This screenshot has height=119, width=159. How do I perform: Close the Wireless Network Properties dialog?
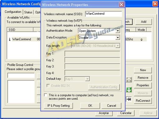(121, 5)
